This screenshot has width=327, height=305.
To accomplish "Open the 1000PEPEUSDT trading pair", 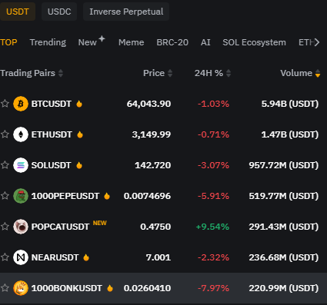I will pos(65,196).
